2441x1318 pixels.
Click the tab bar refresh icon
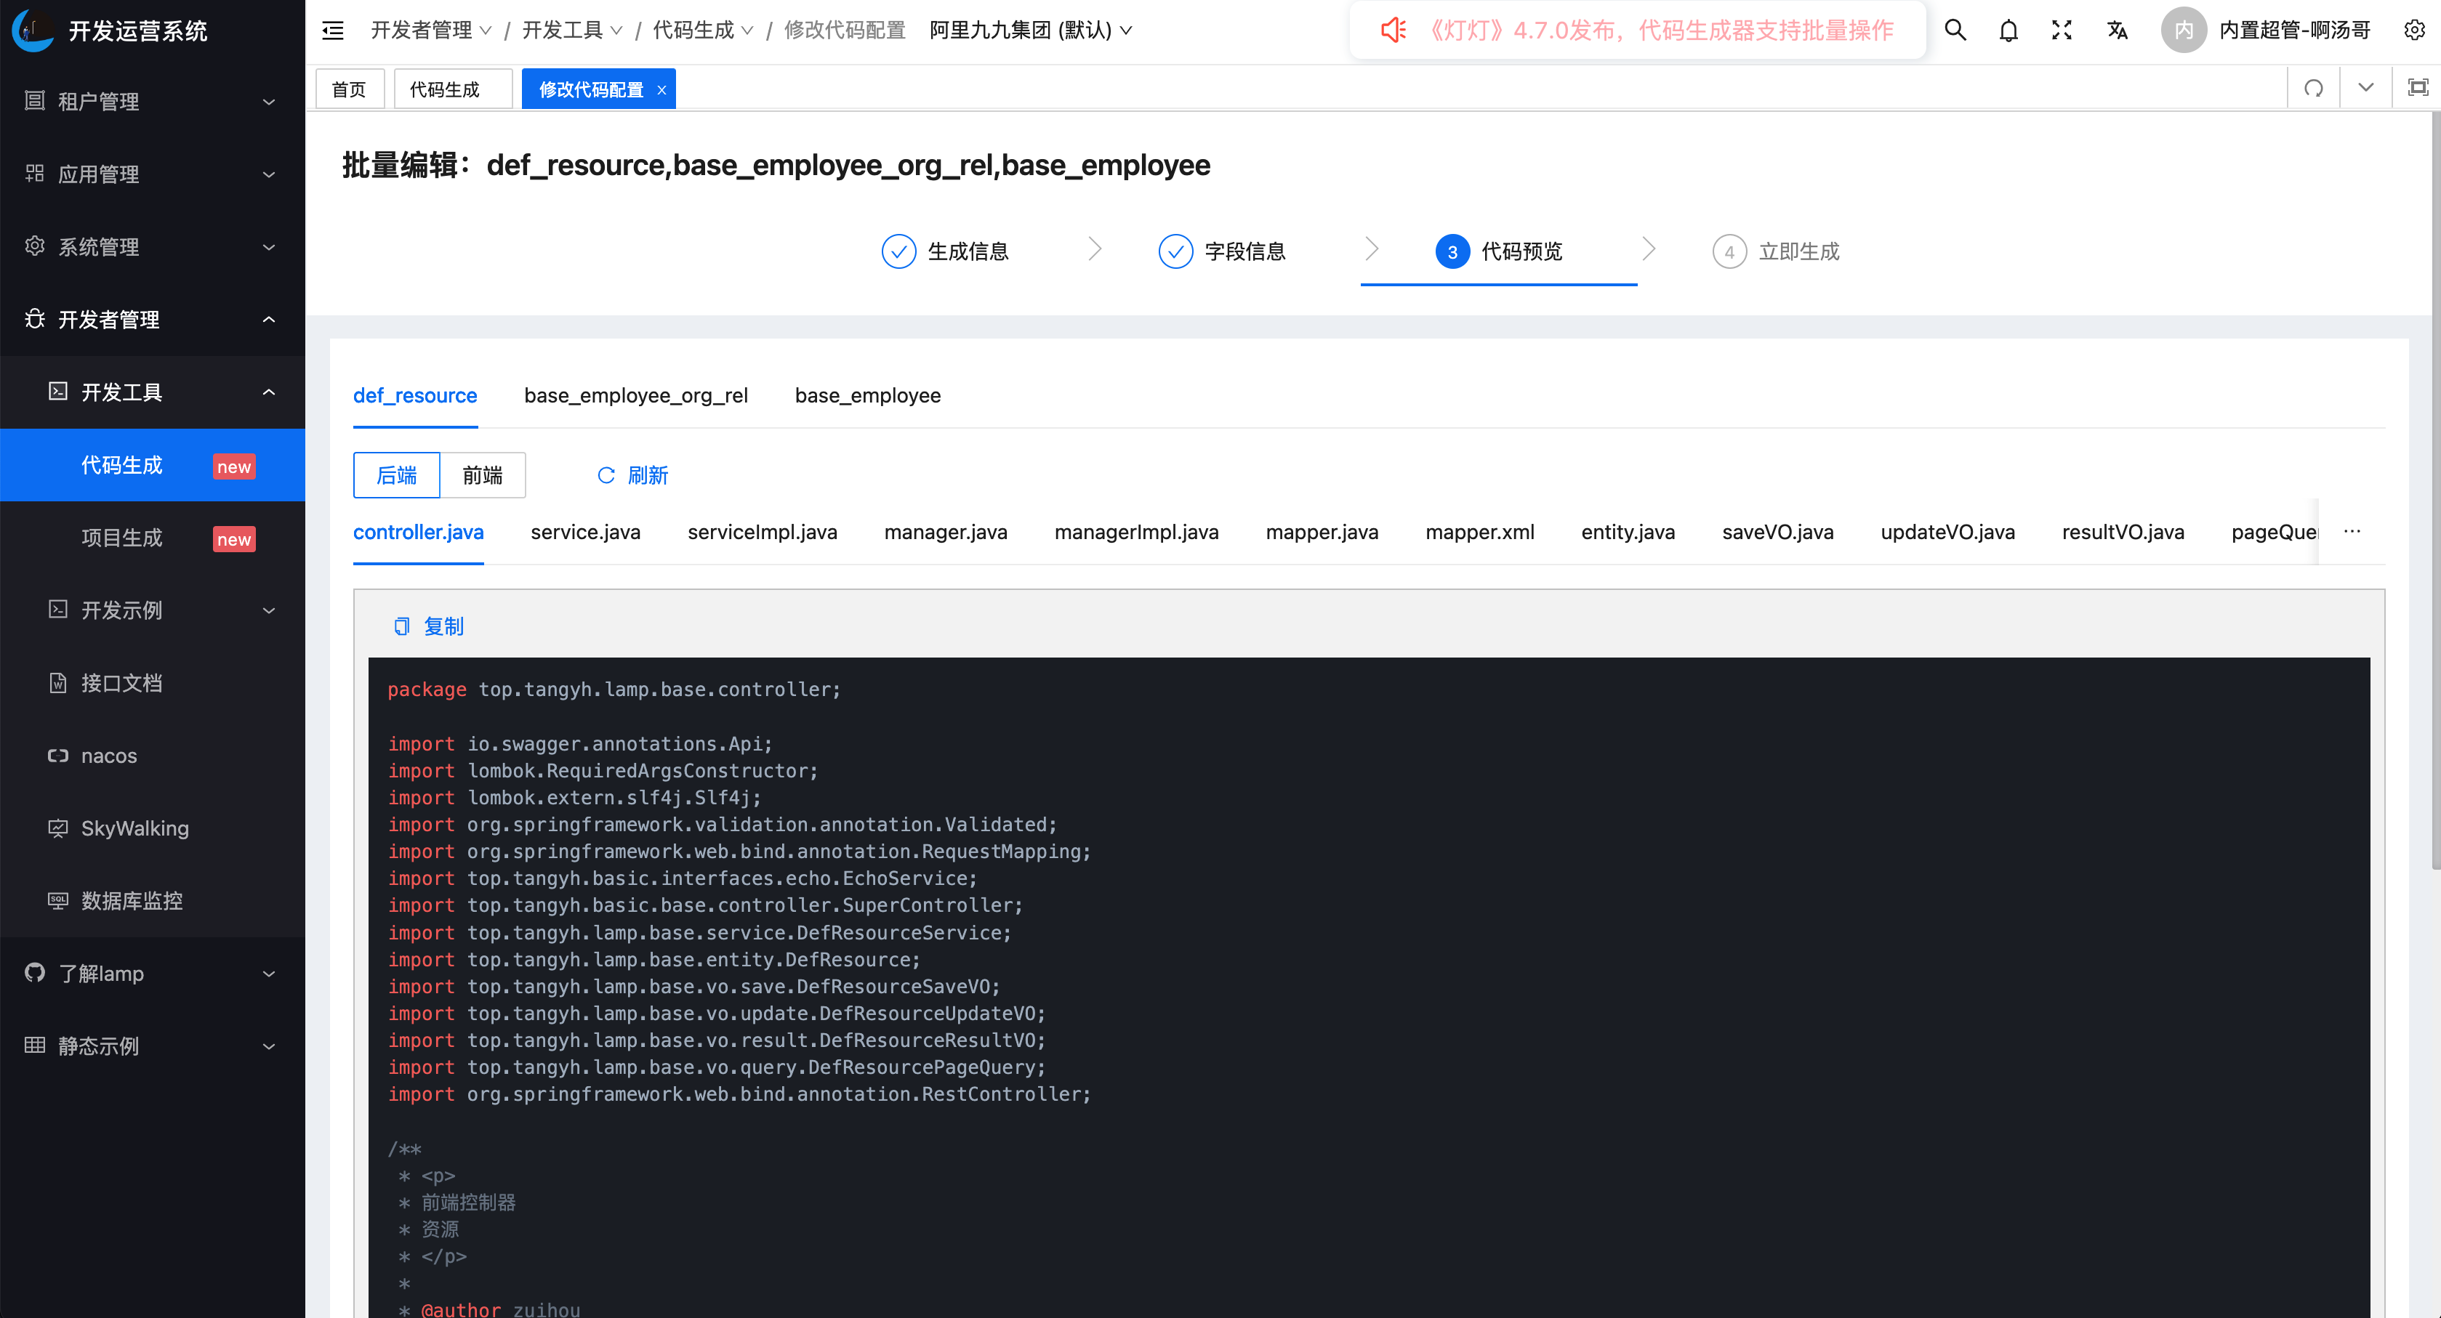coord(2313,88)
